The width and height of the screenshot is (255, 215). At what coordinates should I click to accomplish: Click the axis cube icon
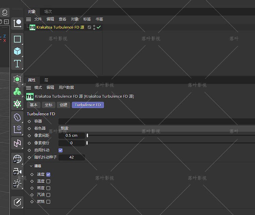click(x=17, y=129)
